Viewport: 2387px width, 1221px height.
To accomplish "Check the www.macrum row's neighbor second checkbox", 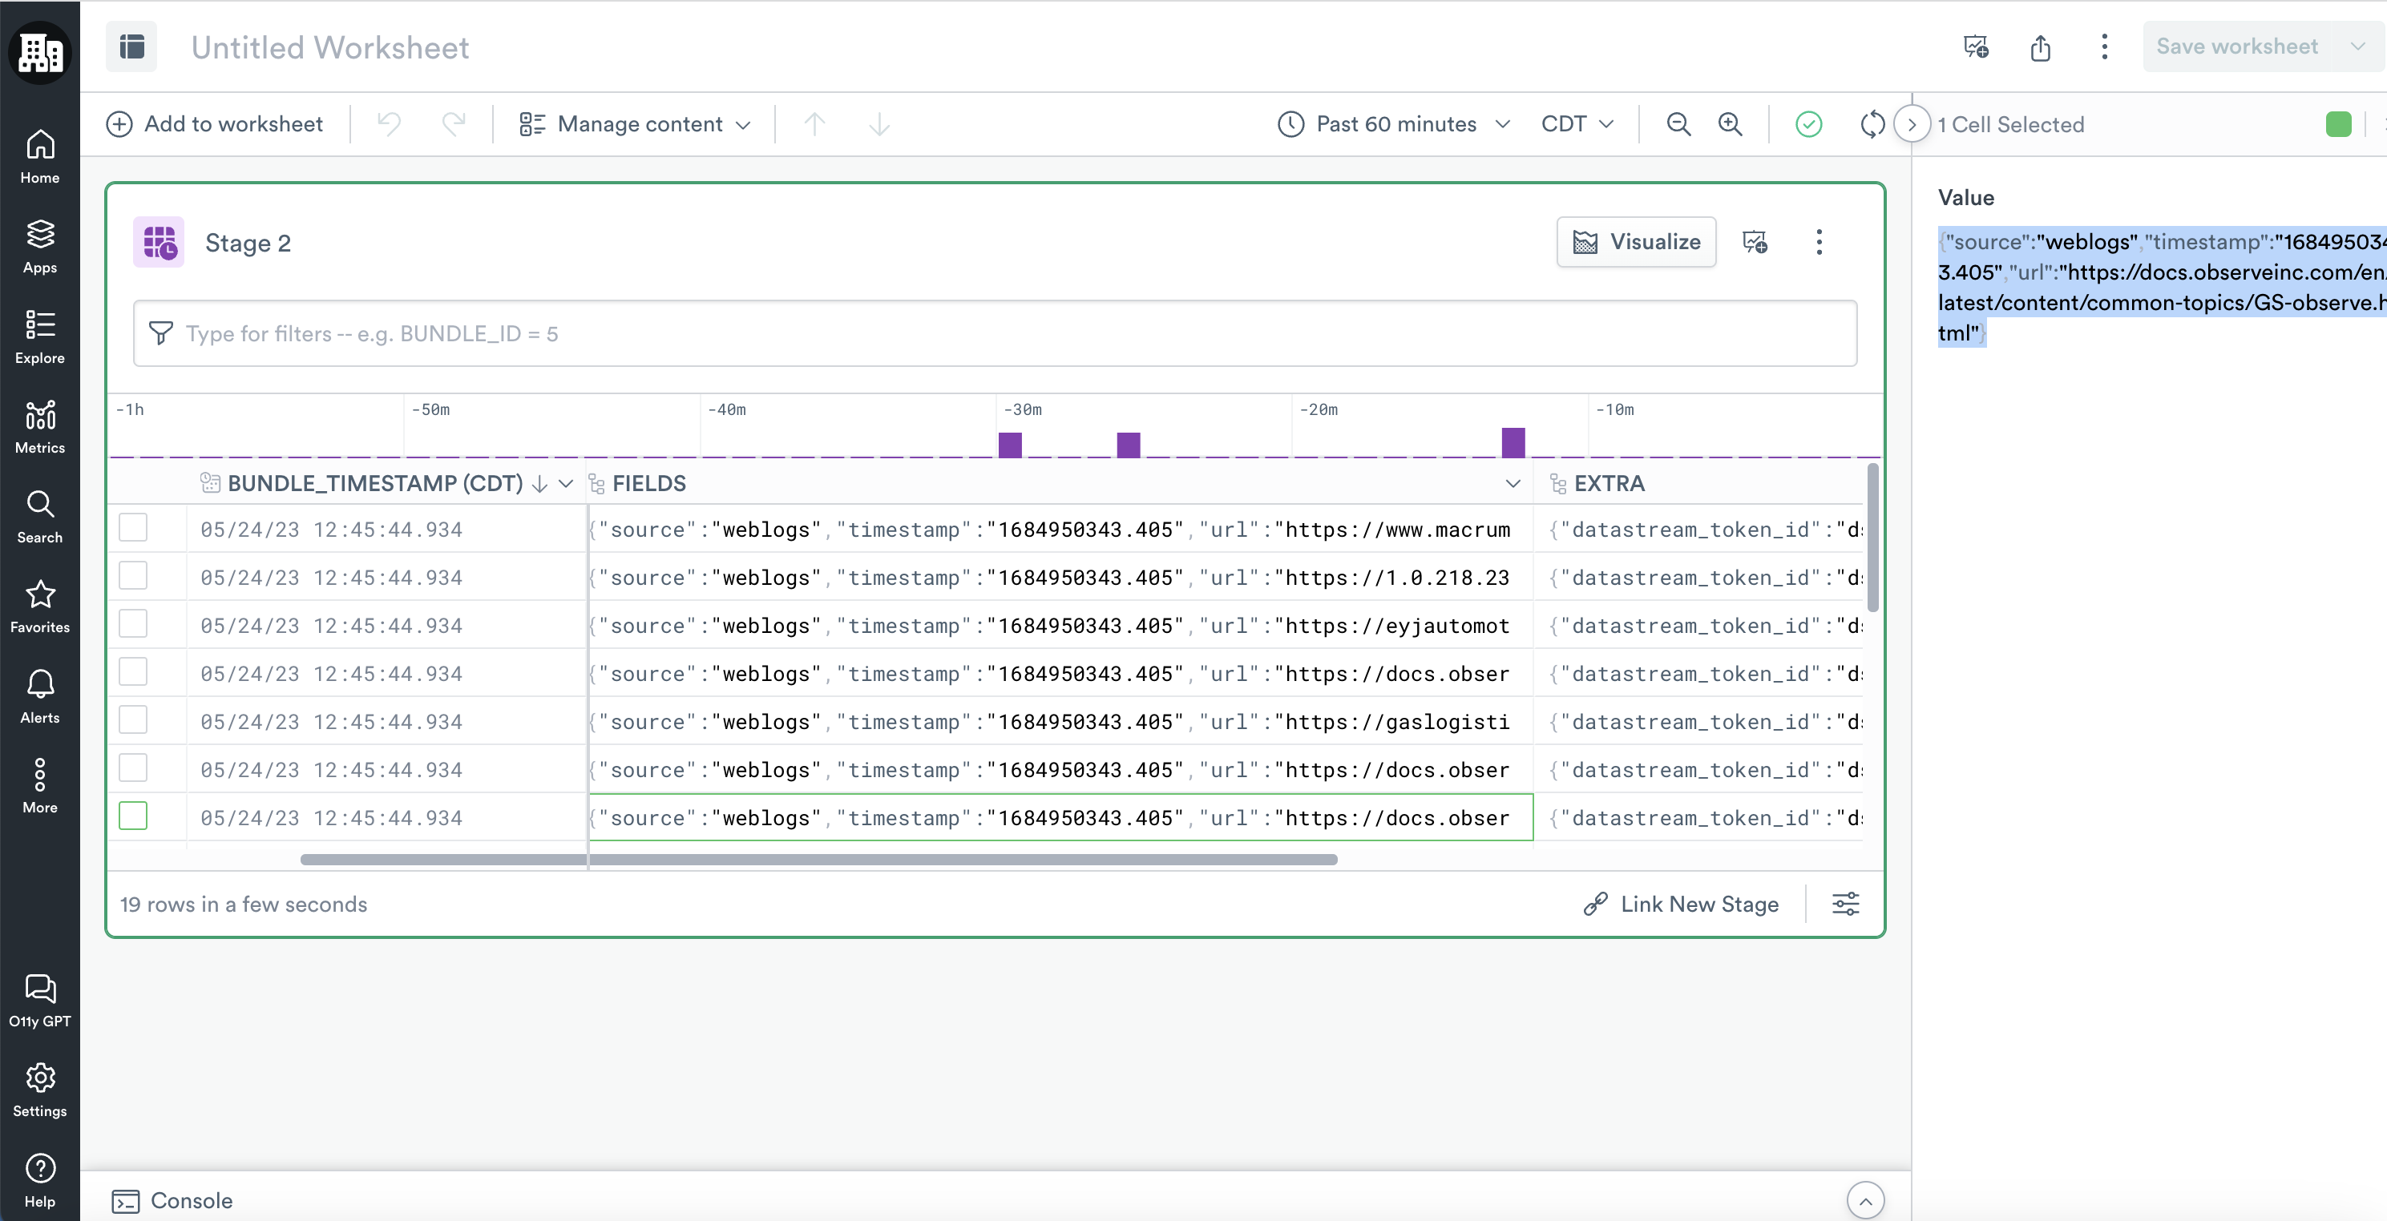I will [x=133, y=576].
